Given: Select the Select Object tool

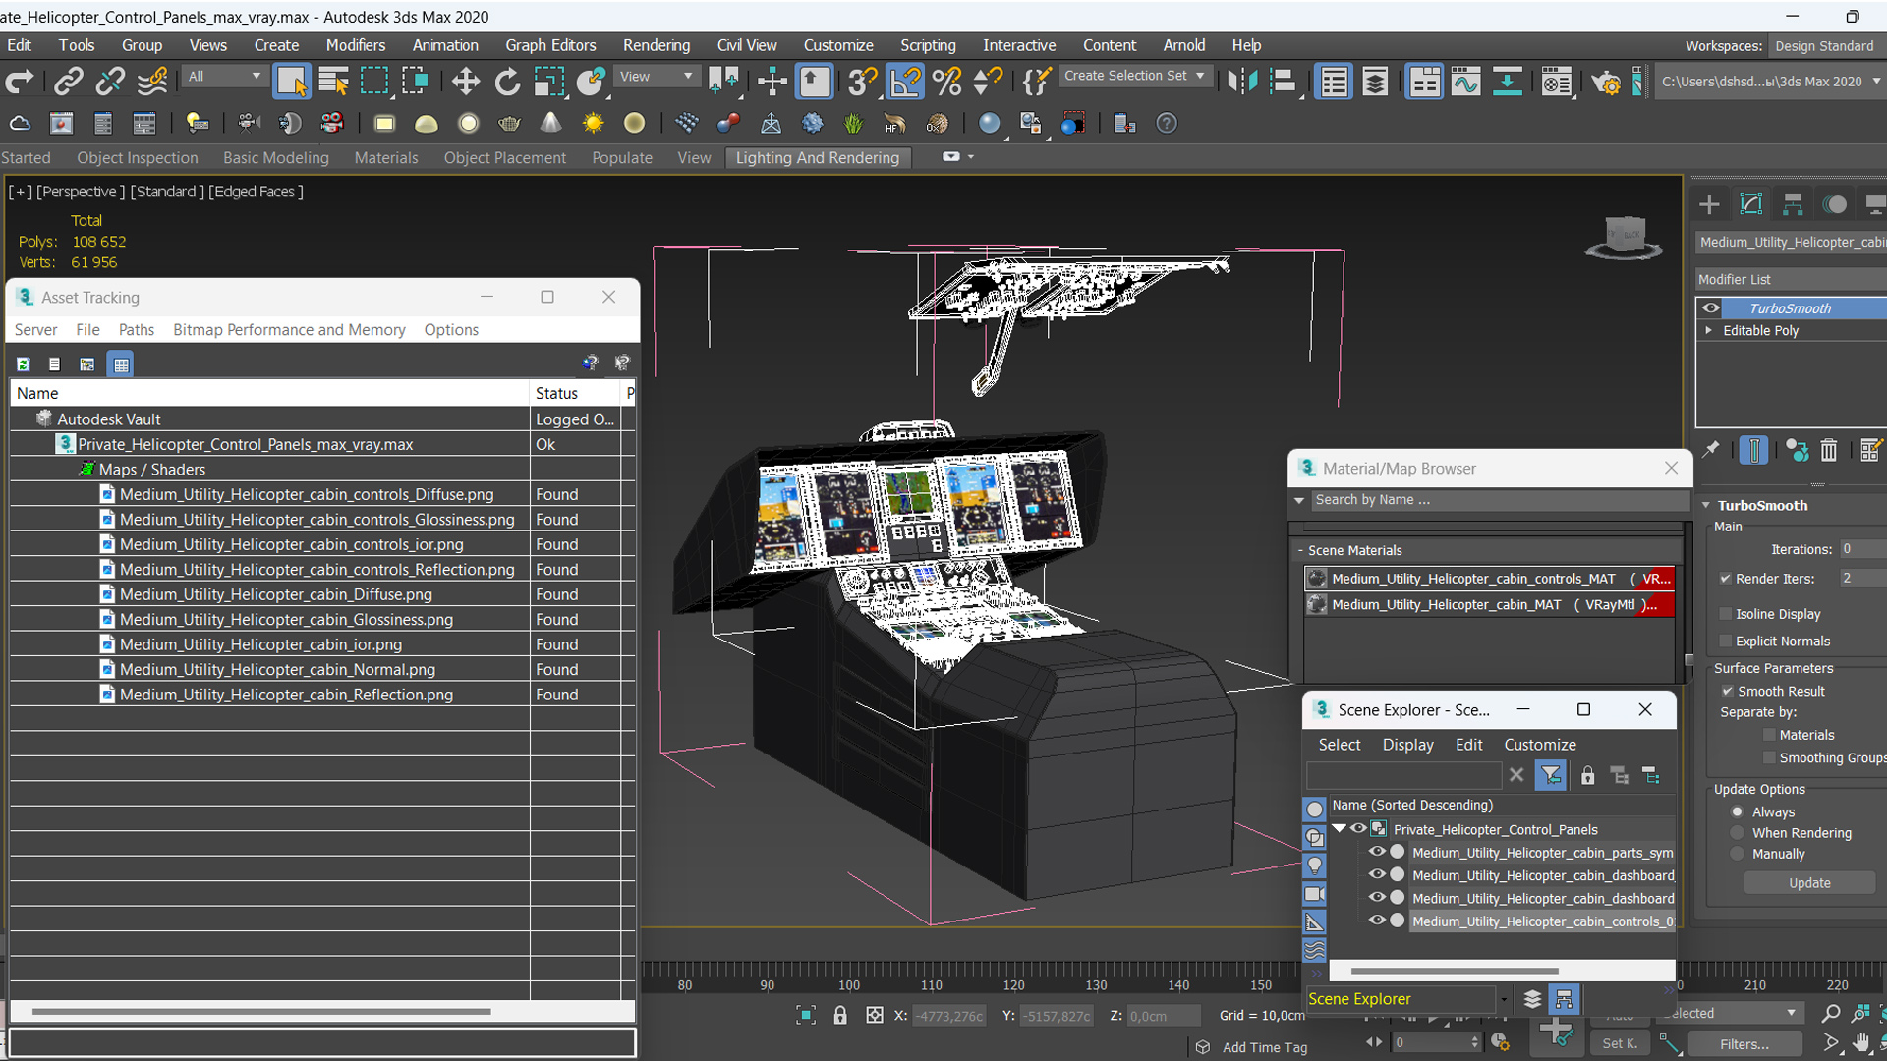Looking at the screenshot, I should point(291,82).
